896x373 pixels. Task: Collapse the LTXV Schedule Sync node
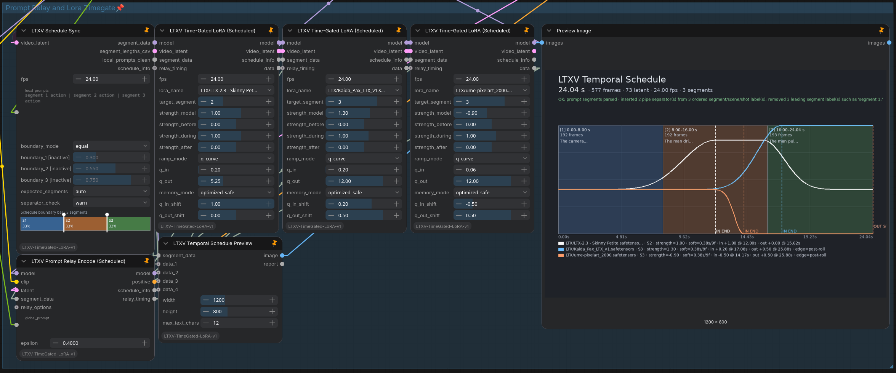pos(24,30)
